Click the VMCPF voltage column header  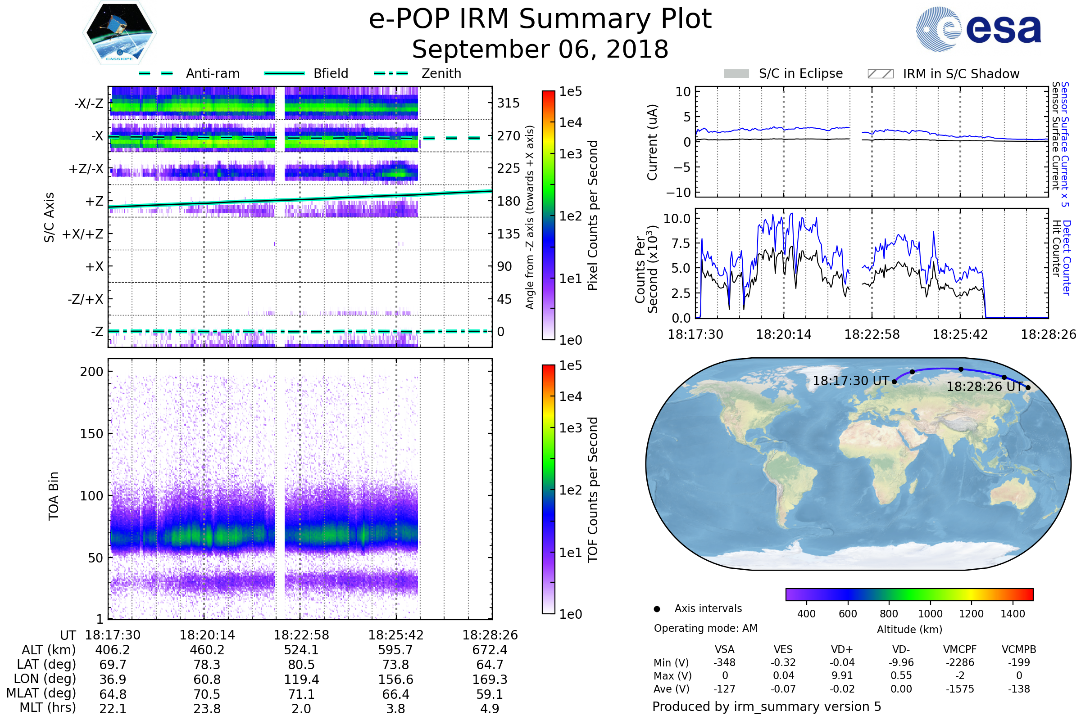[x=960, y=649]
